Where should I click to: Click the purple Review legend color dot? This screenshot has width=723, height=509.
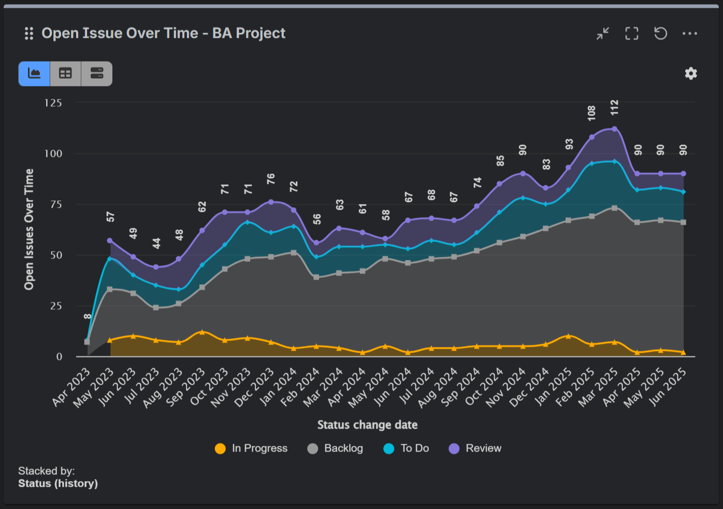click(x=453, y=448)
